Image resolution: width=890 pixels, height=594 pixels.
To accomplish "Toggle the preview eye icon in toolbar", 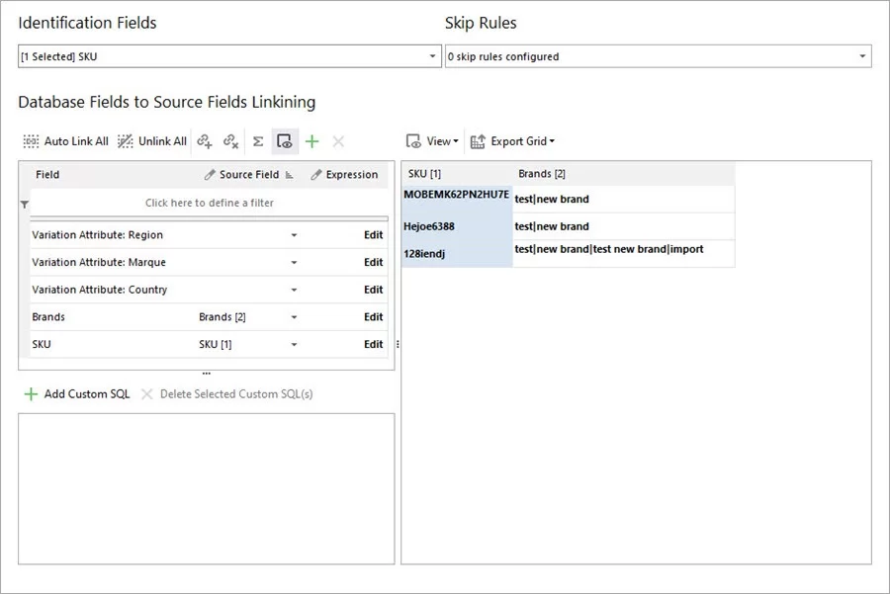I will tap(285, 141).
